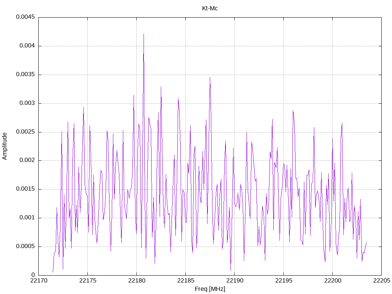Click the x-axis tick label 22200
This screenshot has width=392, height=294.
point(333,281)
